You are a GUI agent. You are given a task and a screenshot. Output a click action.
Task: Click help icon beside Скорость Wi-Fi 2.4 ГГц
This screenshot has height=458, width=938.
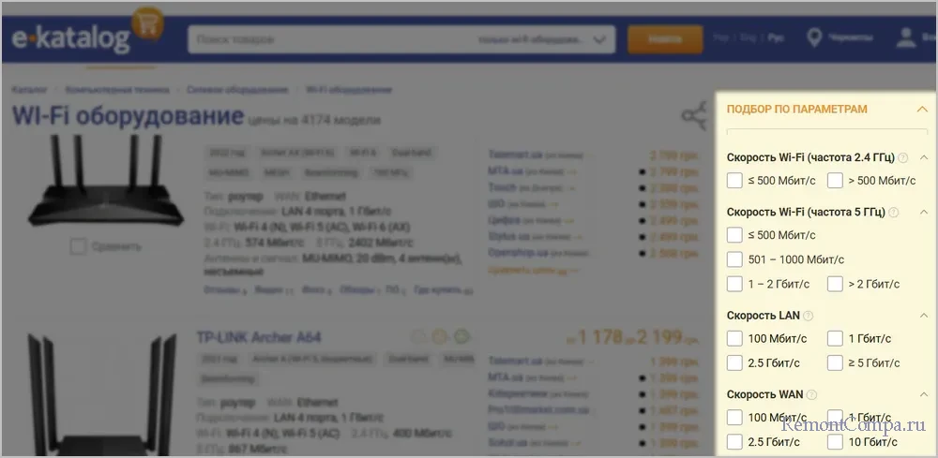(x=903, y=158)
